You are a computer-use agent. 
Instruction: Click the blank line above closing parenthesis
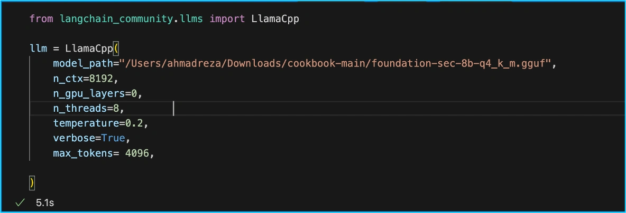pyautogui.click(x=159, y=168)
